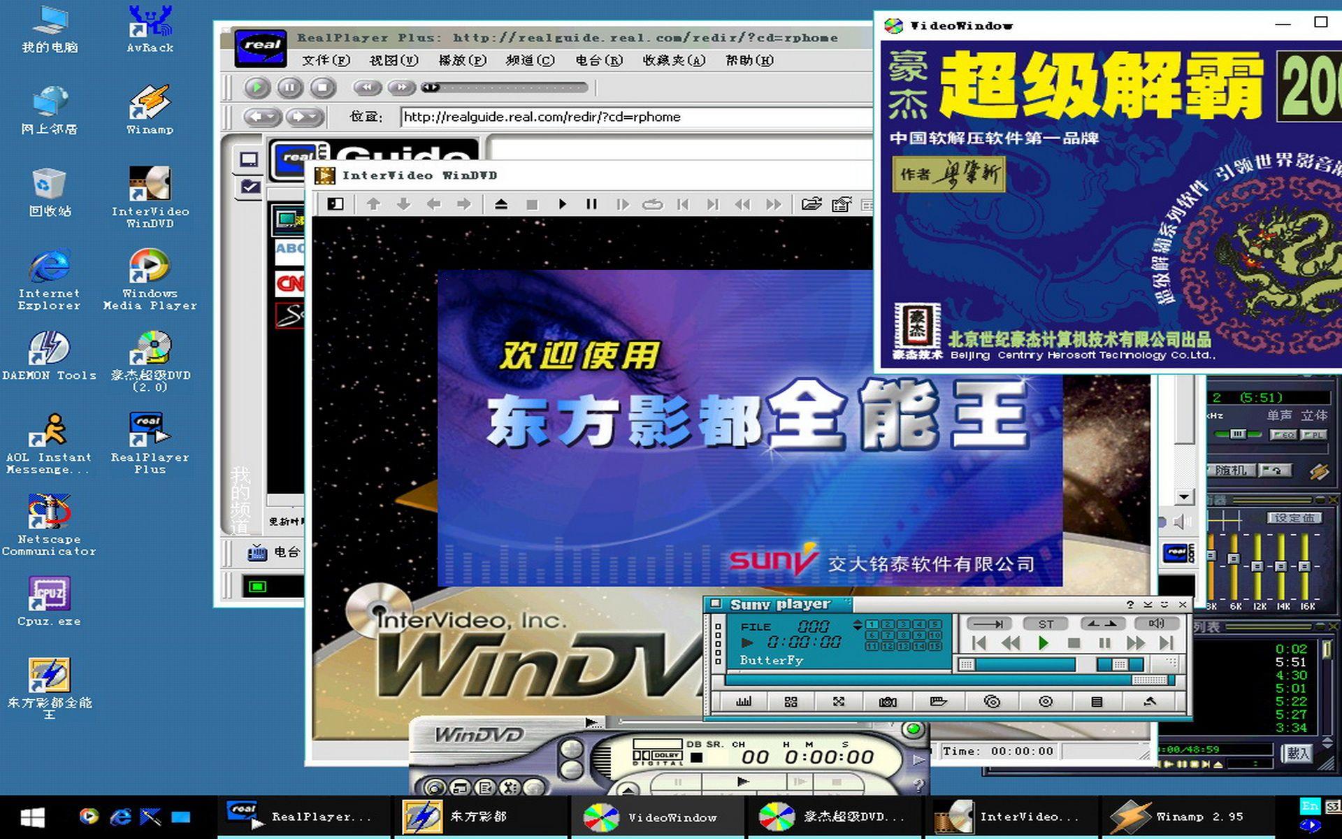Click the equalizer bars icon in Sunv player
1342x839 pixels.
point(744,701)
